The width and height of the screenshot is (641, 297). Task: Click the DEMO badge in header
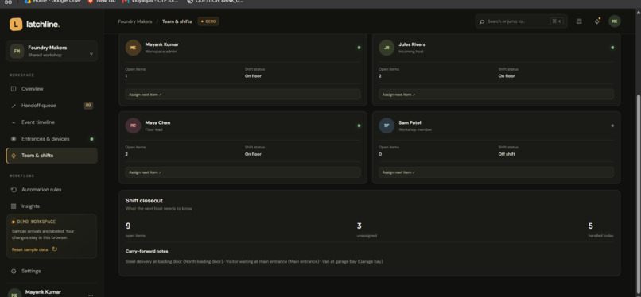[208, 21]
